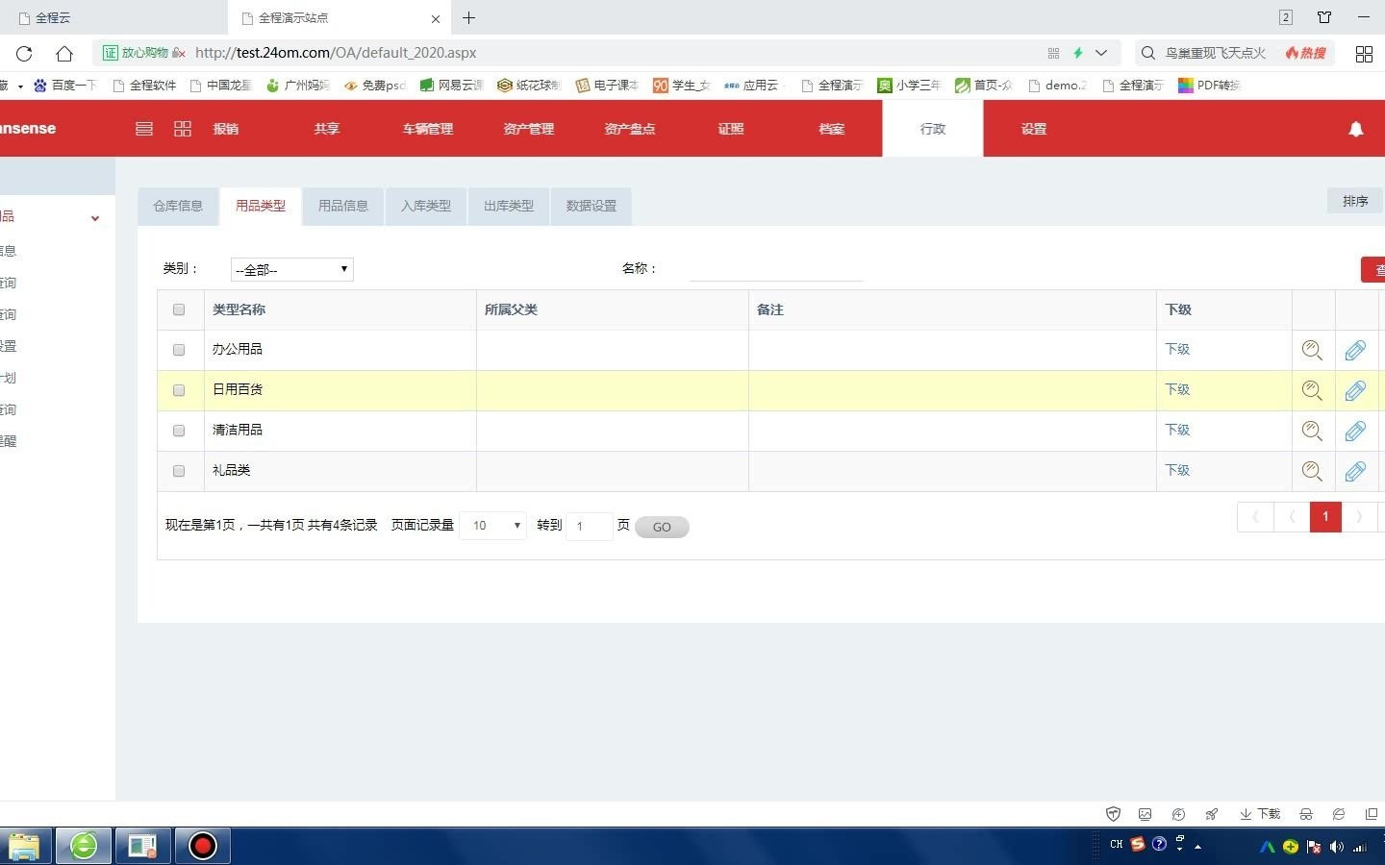Open a new browser tab
The image size is (1385, 865).
[468, 17]
